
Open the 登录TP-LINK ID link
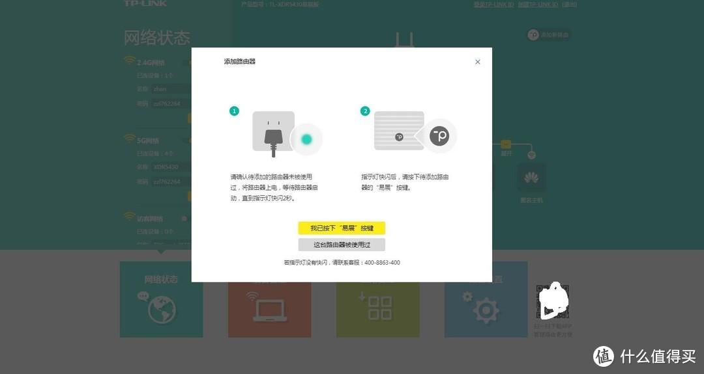pyautogui.click(x=493, y=5)
